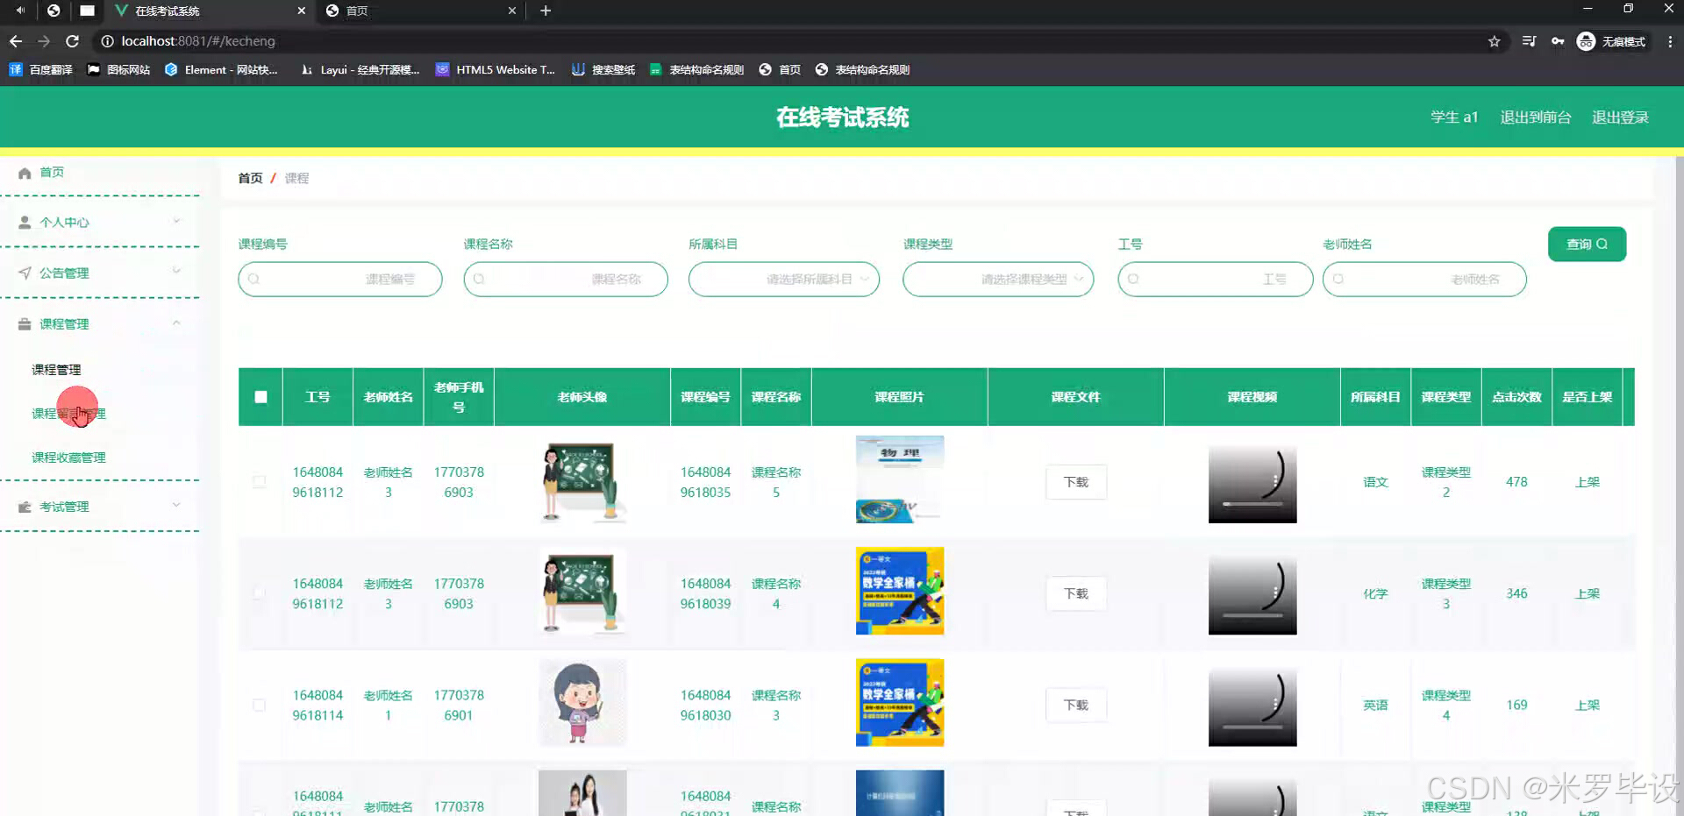Check the second course row checkbox
This screenshot has height=816, width=1684.
pos(260,592)
